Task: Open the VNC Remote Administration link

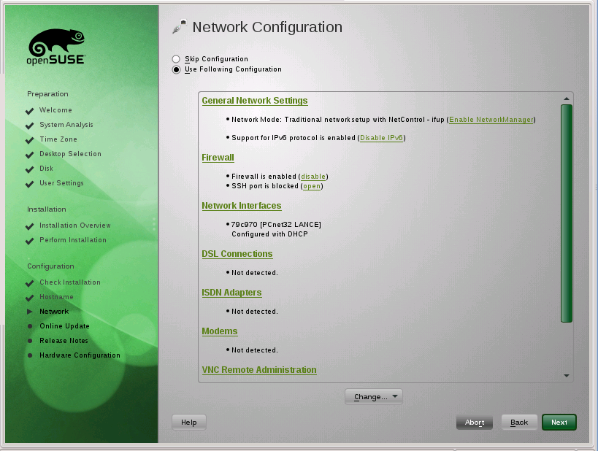Action: pyautogui.click(x=259, y=370)
